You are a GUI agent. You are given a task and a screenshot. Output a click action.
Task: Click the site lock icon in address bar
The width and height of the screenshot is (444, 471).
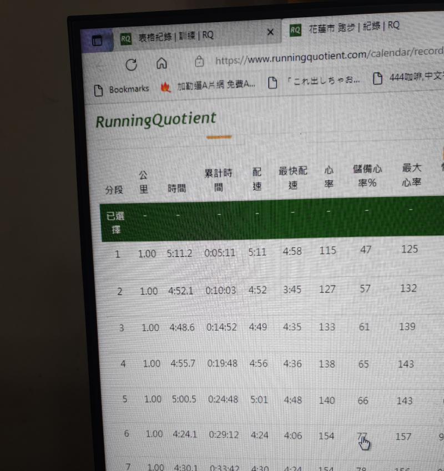tap(199, 61)
